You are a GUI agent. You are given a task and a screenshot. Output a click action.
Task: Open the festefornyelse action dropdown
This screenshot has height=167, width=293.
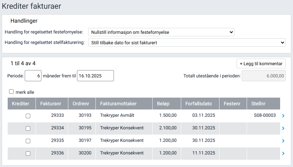pyautogui.click(x=161, y=32)
